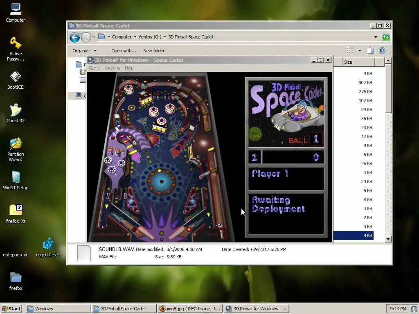Screen dimensions: 419x314
Task: Click the refresh icon beside address bar
Action: [x=386, y=37]
